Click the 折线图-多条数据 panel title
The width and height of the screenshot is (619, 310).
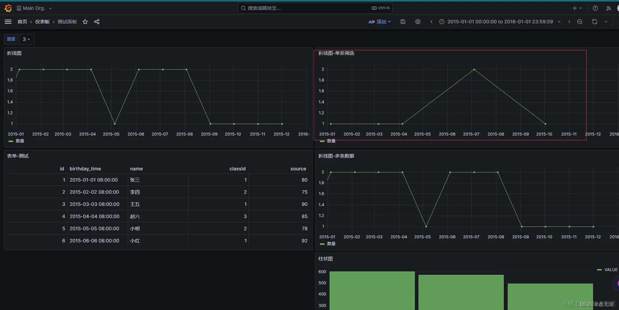(336, 156)
